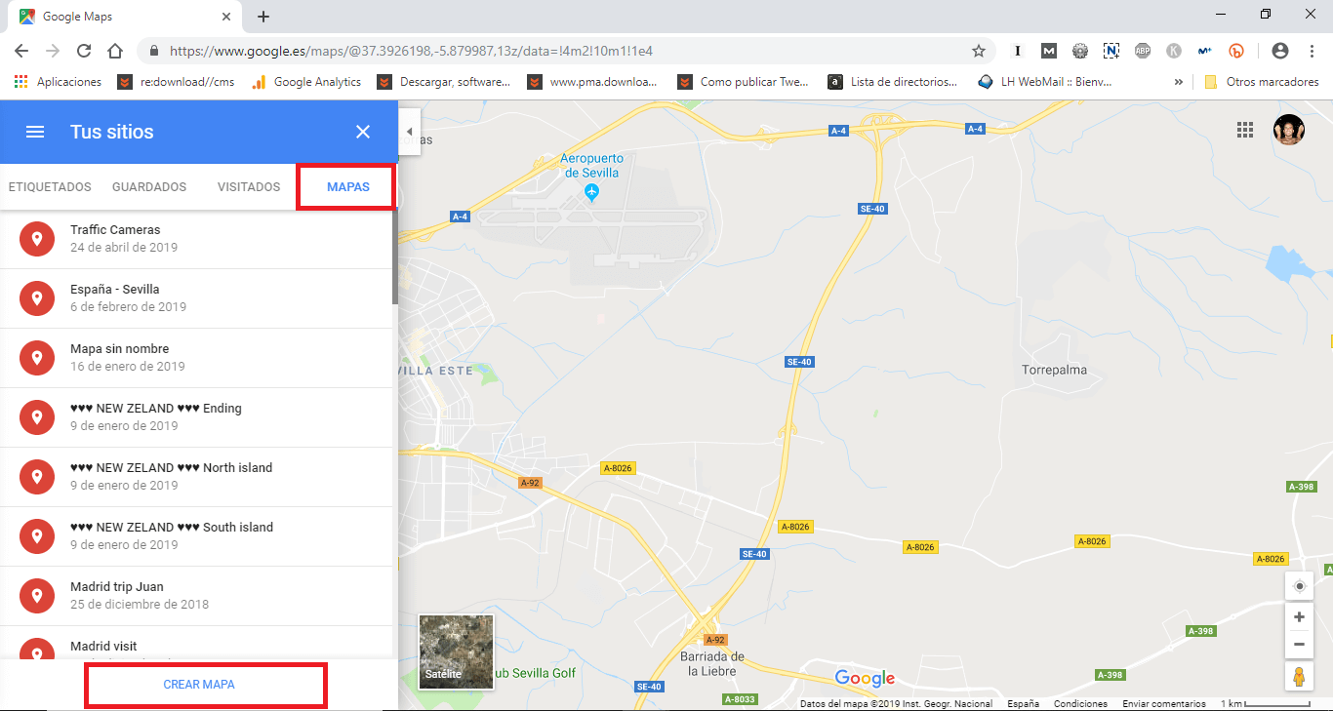Viewport: 1333px width, 711px height.
Task: Zoom in on the map
Action: (1299, 617)
